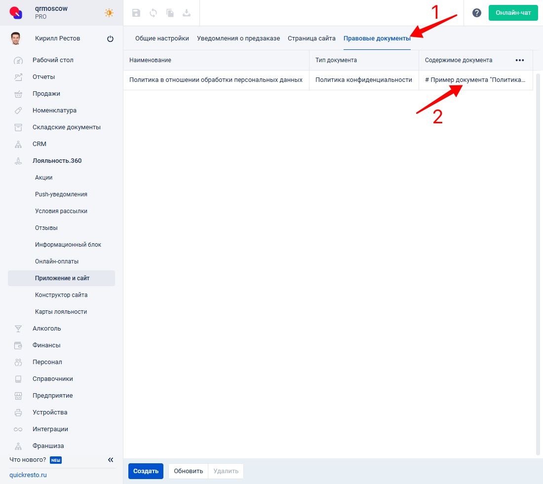
Task: Select the Политика конфиденциальности document row
Action: [363, 80]
